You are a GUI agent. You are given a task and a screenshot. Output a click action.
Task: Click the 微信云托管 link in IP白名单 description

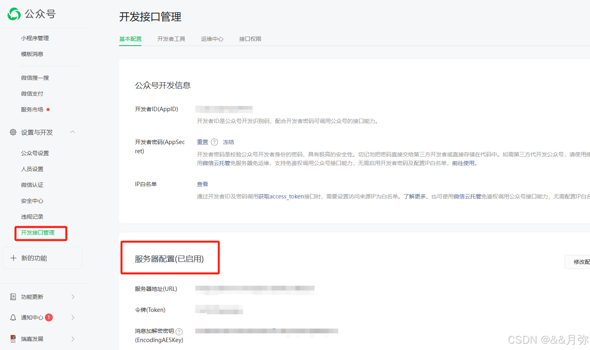point(467,196)
